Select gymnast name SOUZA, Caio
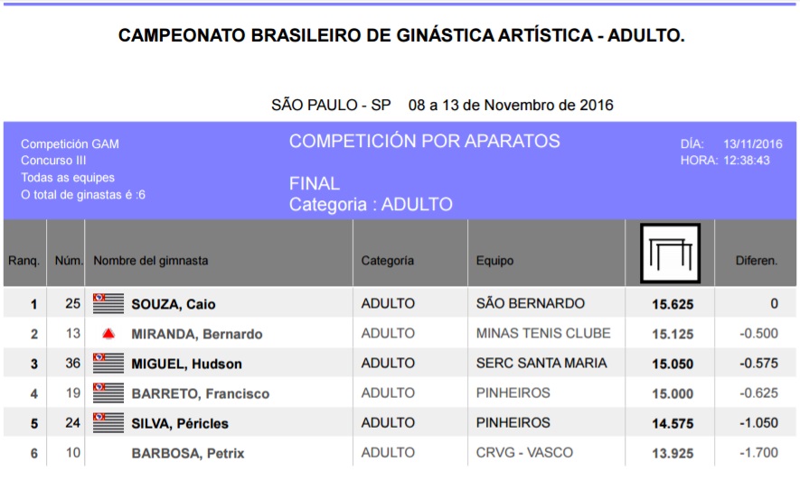The image size is (800, 480). click(x=174, y=304)
